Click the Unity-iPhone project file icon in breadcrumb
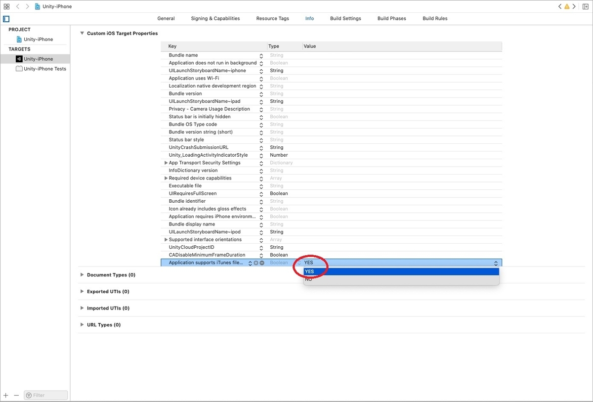The height and width of the screenshot is (402, 593). pyautogui.click(x=38, y=6)
